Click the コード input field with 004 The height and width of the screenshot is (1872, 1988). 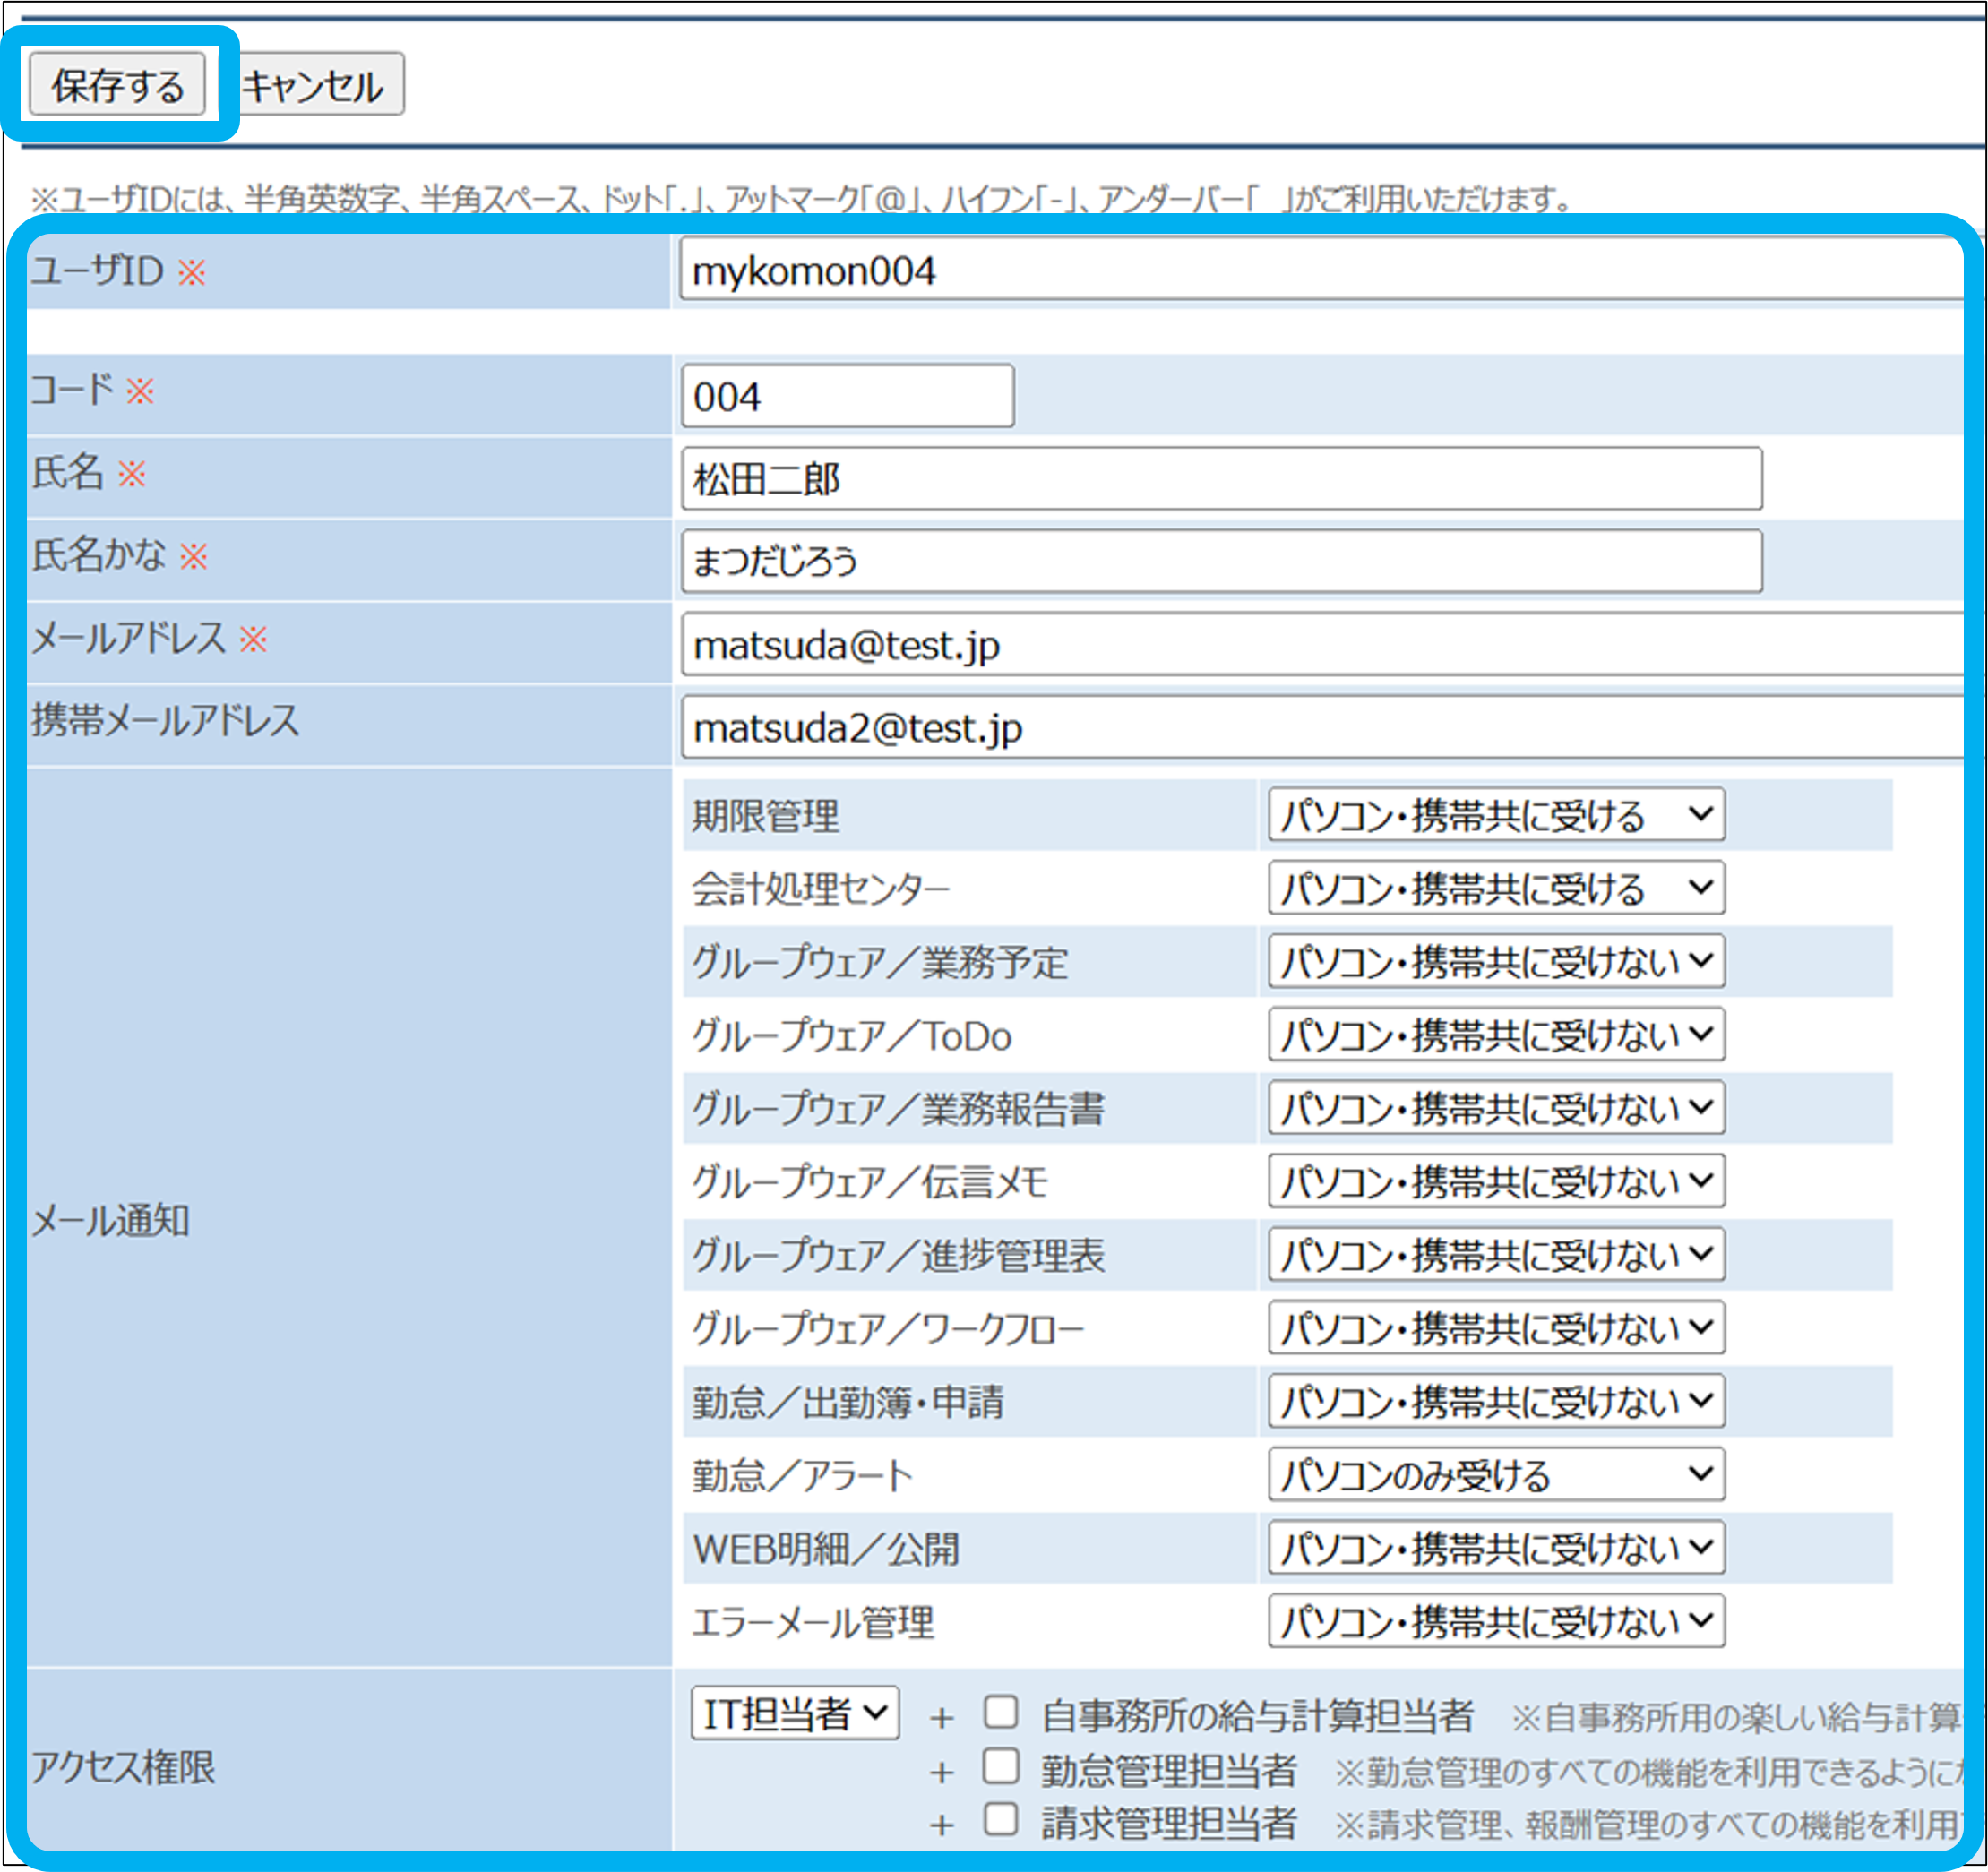(847, 396)
